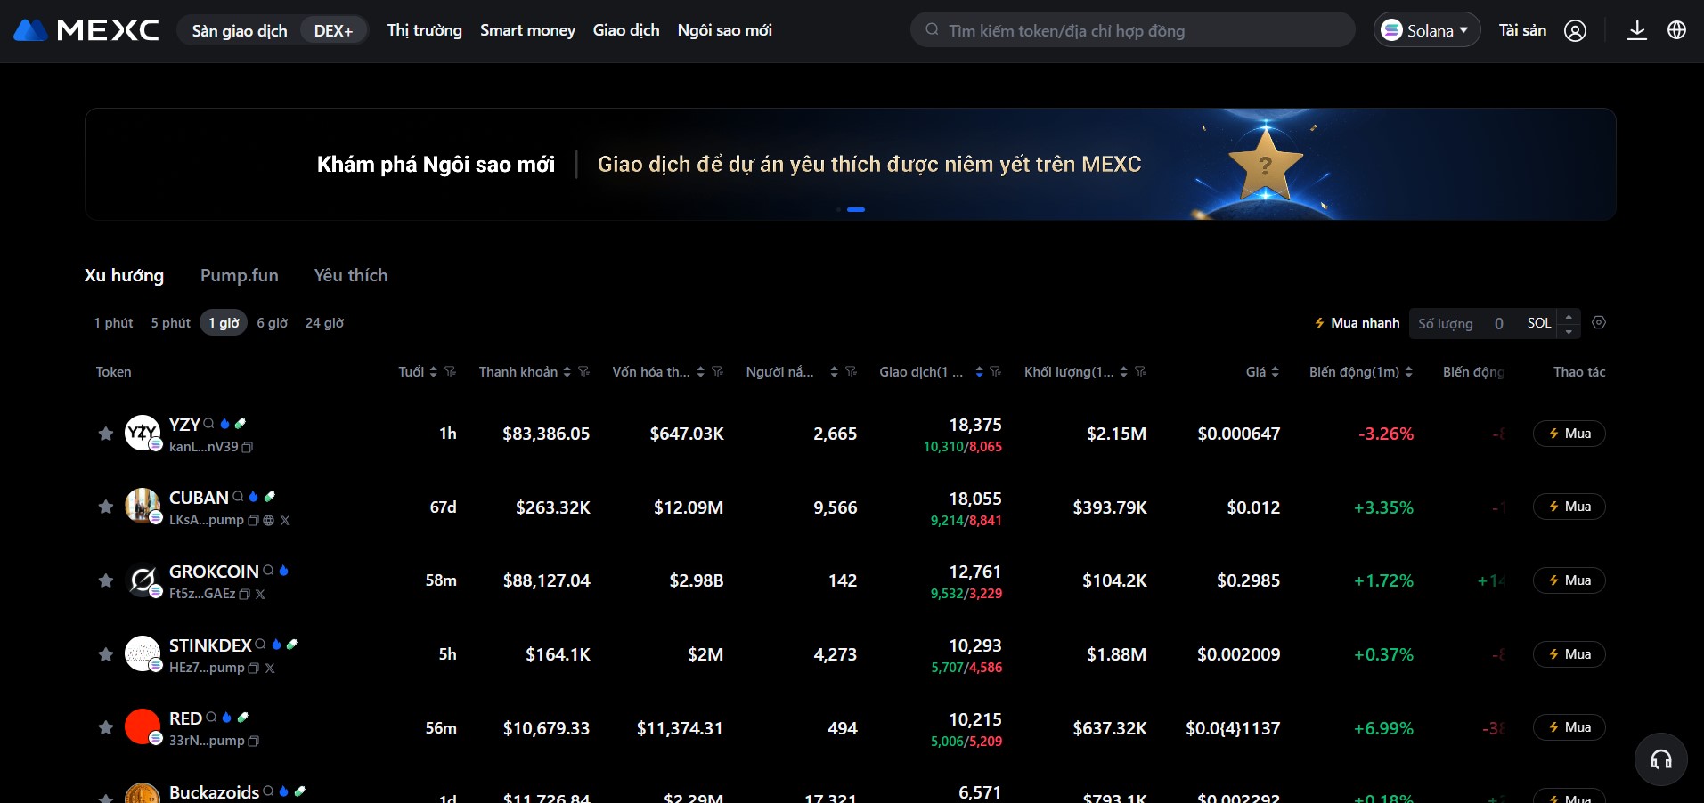Focus the token search field
This screenshot has height=803, width=1704.
1133,30
